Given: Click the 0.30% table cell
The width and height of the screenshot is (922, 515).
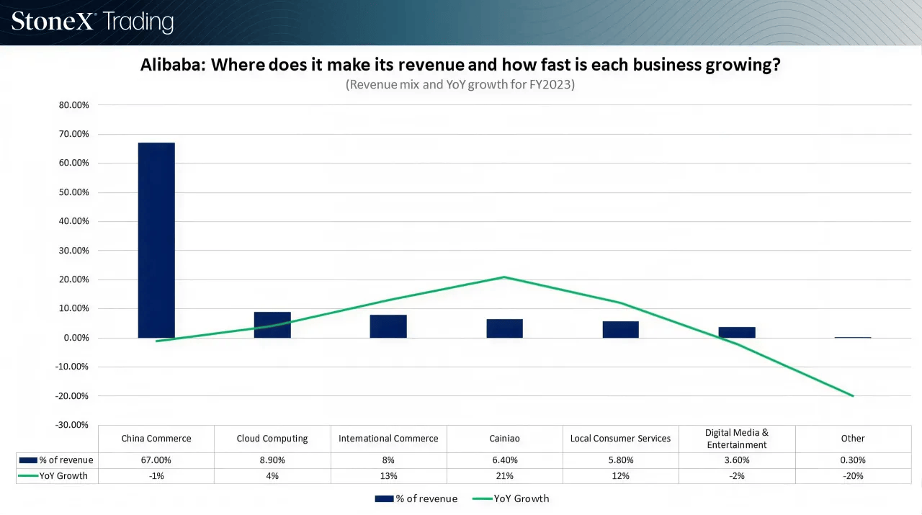Looking at the screenshot, I should pyautogui.click(x=853, y=460).
